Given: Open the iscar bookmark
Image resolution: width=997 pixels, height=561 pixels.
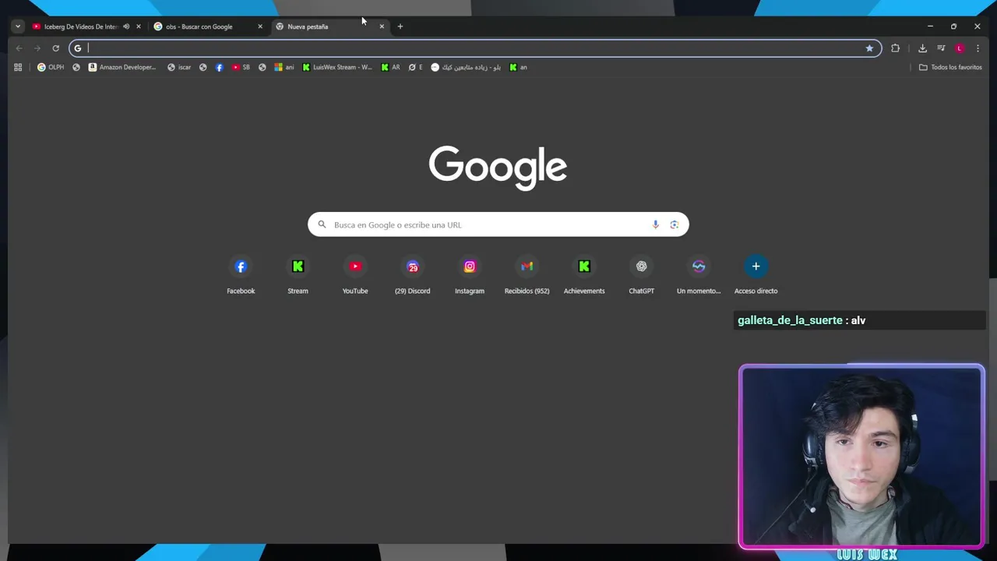Looking at the screenshot, I should coord(179,67).
